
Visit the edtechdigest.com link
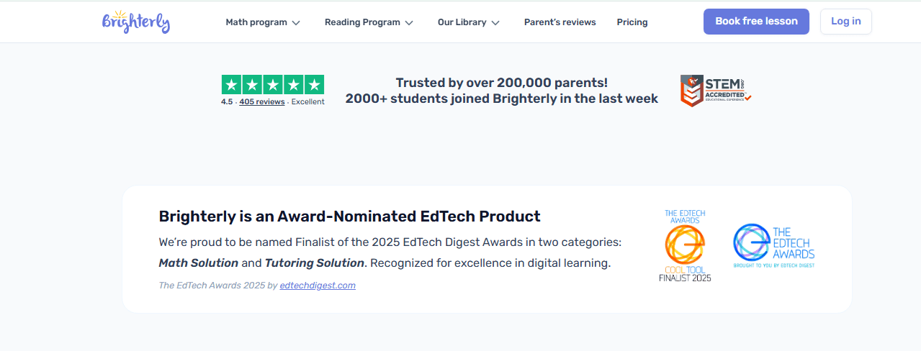(x=318, y=286)
